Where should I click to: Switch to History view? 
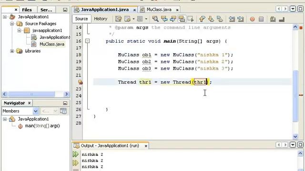[101, 19]
